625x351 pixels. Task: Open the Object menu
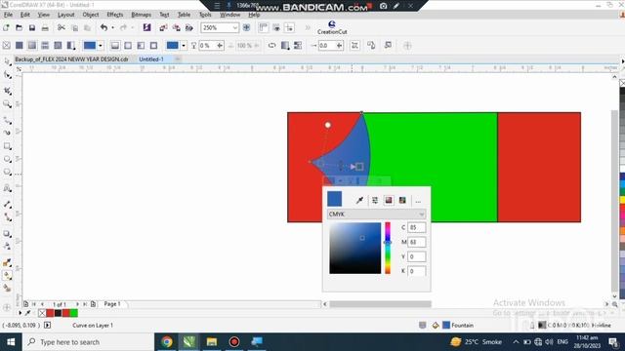(x=91, y=15)
